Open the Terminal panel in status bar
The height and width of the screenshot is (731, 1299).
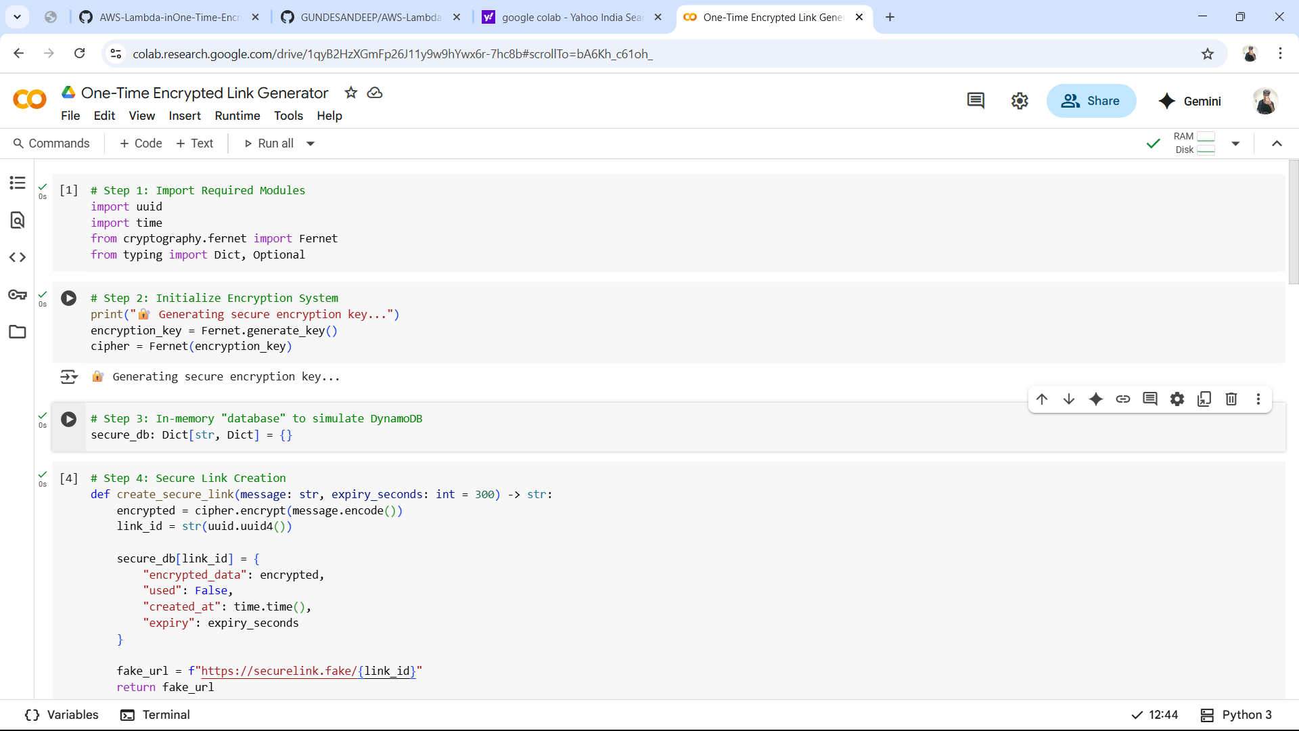click(x=155, y=715)
